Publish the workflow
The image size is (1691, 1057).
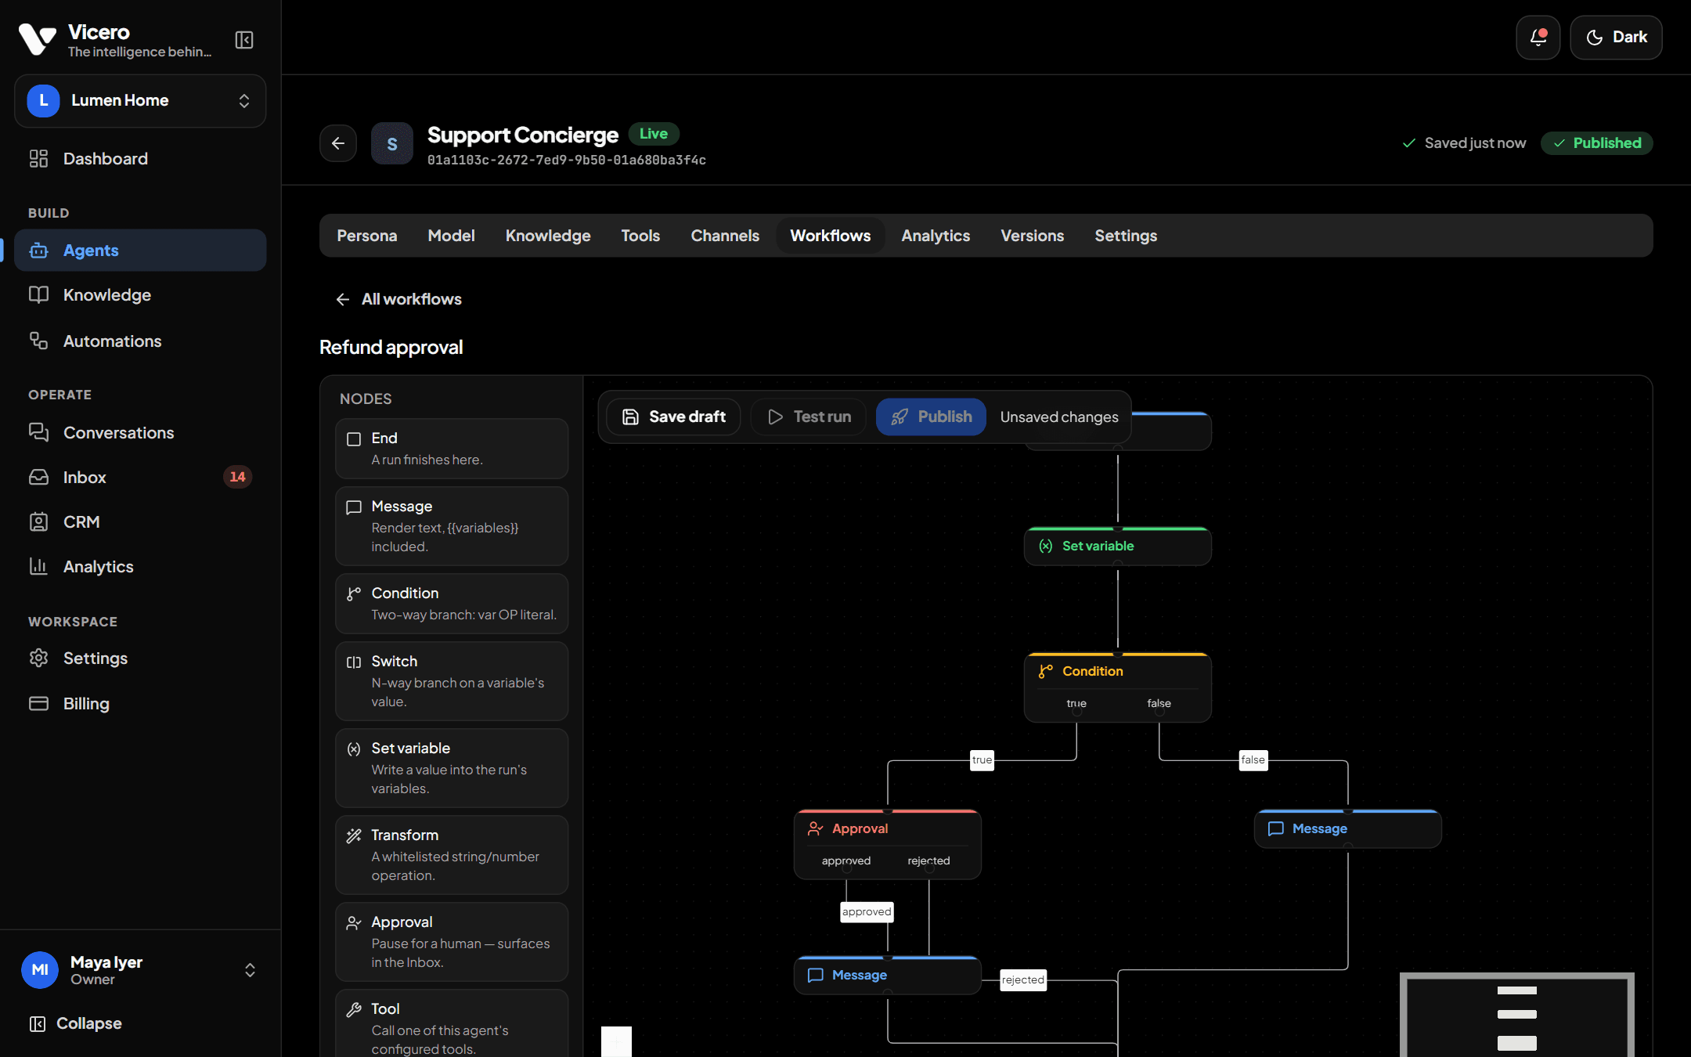tap(931, 417)
